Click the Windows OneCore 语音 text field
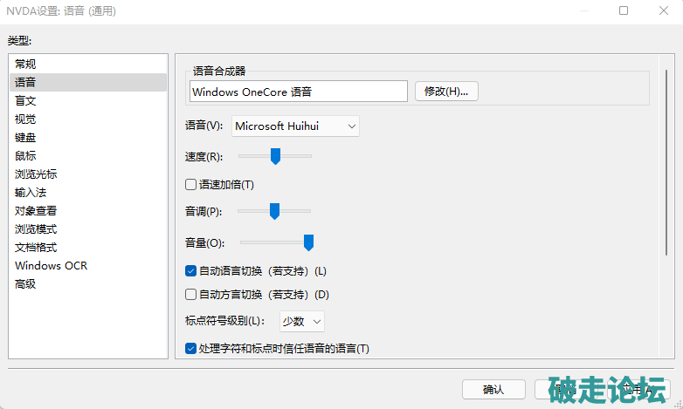Screen dimensions: 683x409 tap(298, 92)
